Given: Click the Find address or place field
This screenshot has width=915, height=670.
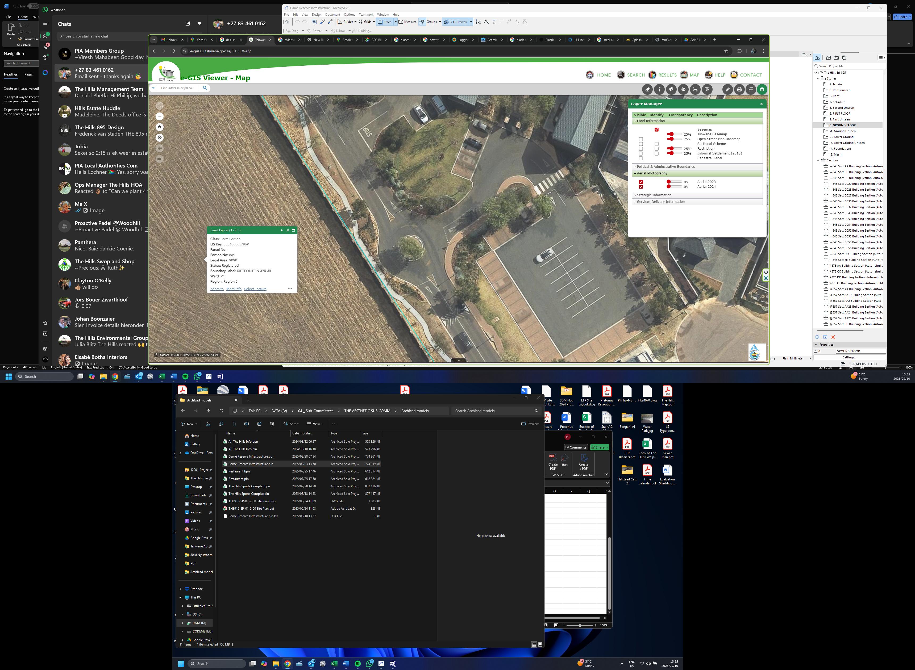Looking at the screenshot, I should 177,88.
